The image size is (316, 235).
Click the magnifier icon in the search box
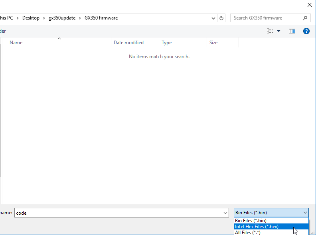click(305, 18)
